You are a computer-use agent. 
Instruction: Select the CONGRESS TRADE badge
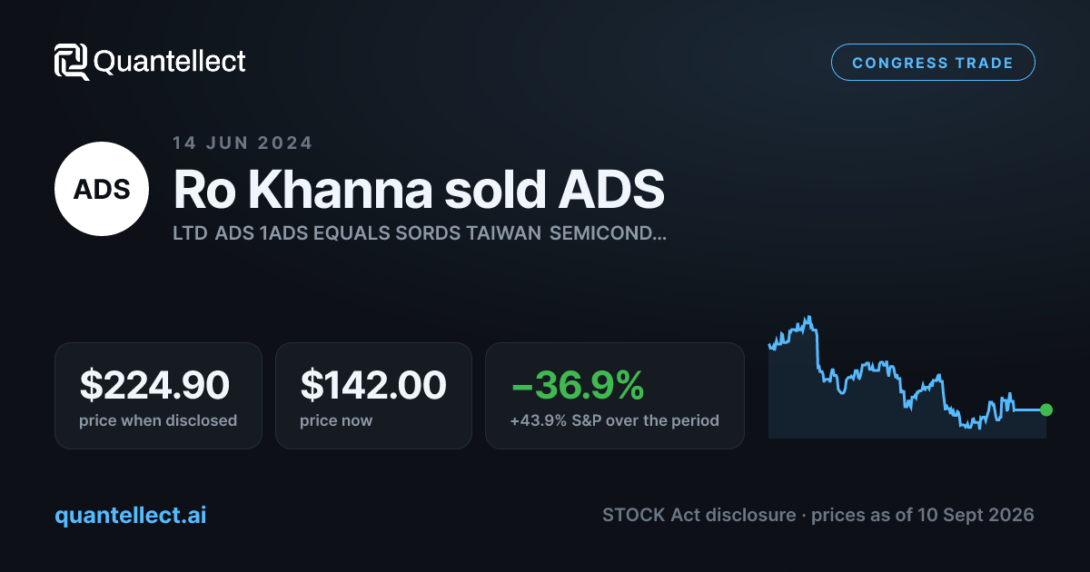933,63
